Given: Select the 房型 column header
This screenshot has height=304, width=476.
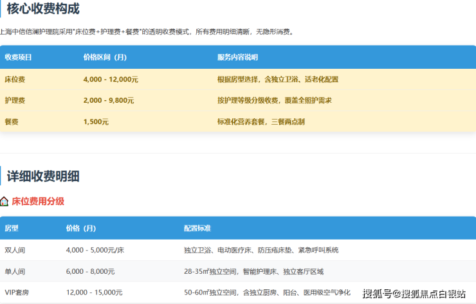Looking at the screenshot, I should point(12,228).
